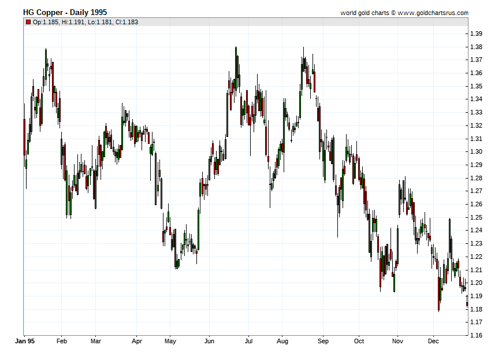The image size is (491, 356).
Task: Click the 1.27 price axis label
Action: point(477,191)
